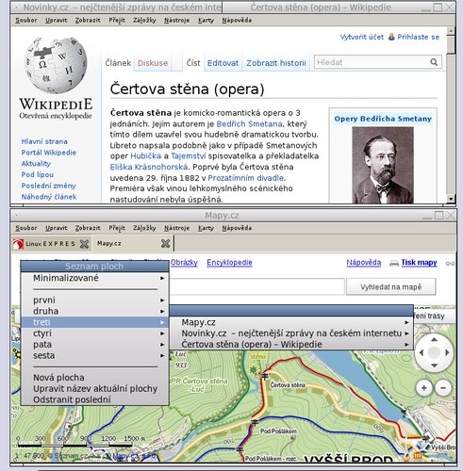The width and height of the screenshot is (463, 471).
Task: Follow the Tajemství opera link
Action: pos(189,156)
